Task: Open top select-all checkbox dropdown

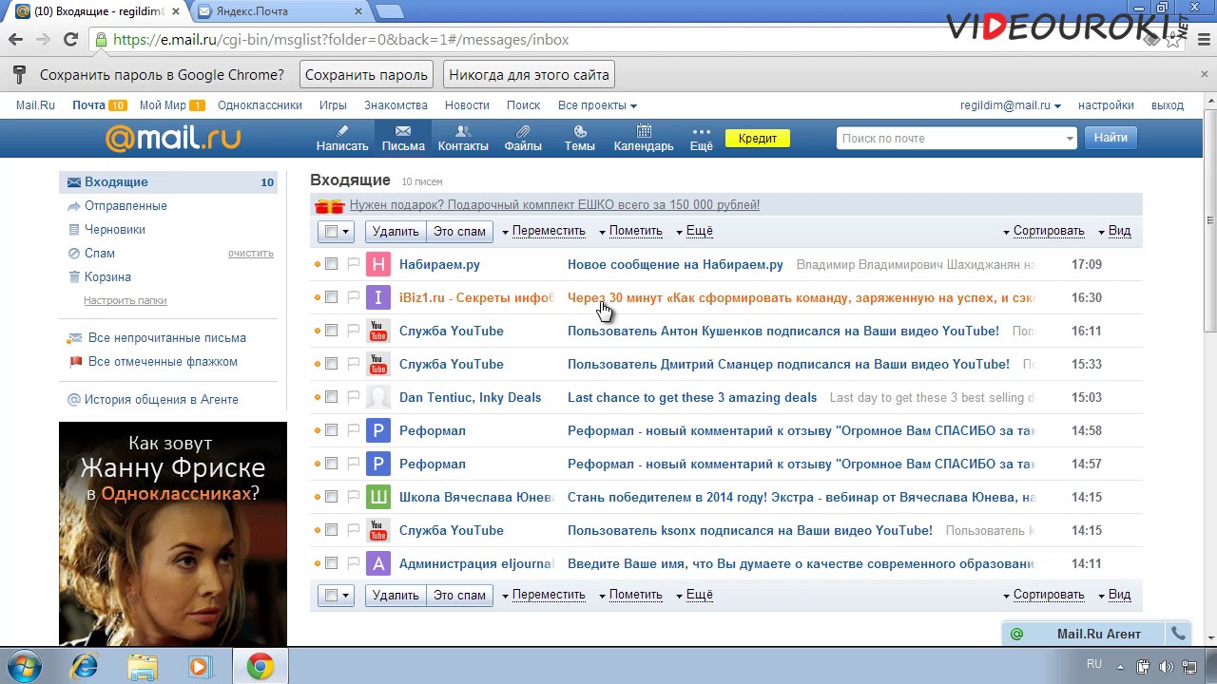Action: click(336, 231)
